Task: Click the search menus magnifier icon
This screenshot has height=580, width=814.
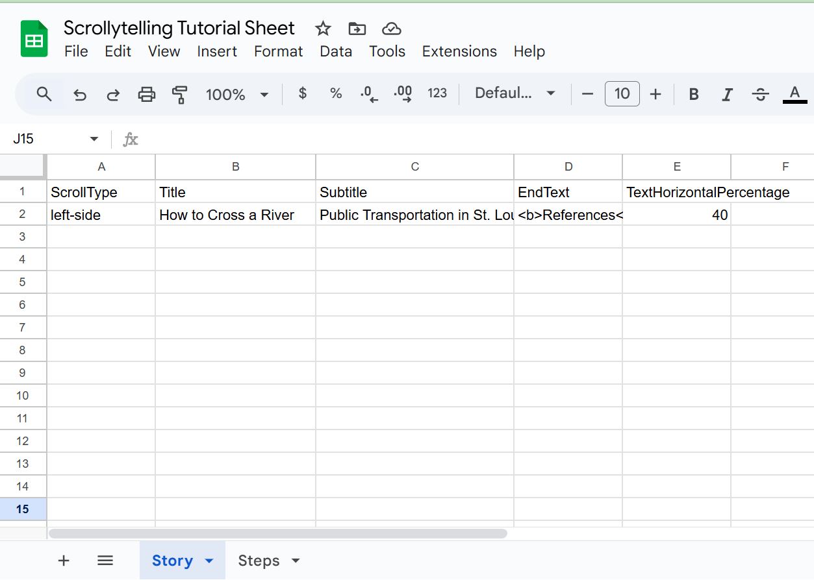Action: pyautogui.click(x=44, y=95)
